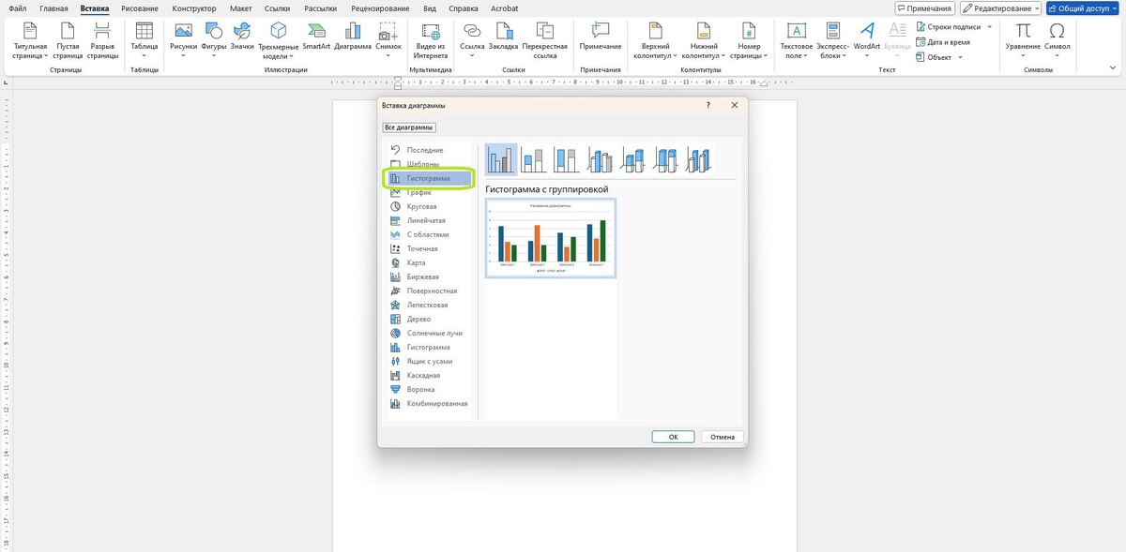This screenshot has height=552, width=1126.
Task: Insert a SmartArt graphic
Action: pos(316,37)
